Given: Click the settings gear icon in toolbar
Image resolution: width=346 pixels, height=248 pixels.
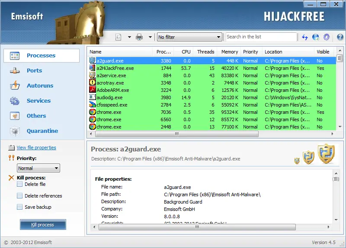Looking at the screenshot, I should (x=327, y=37).
